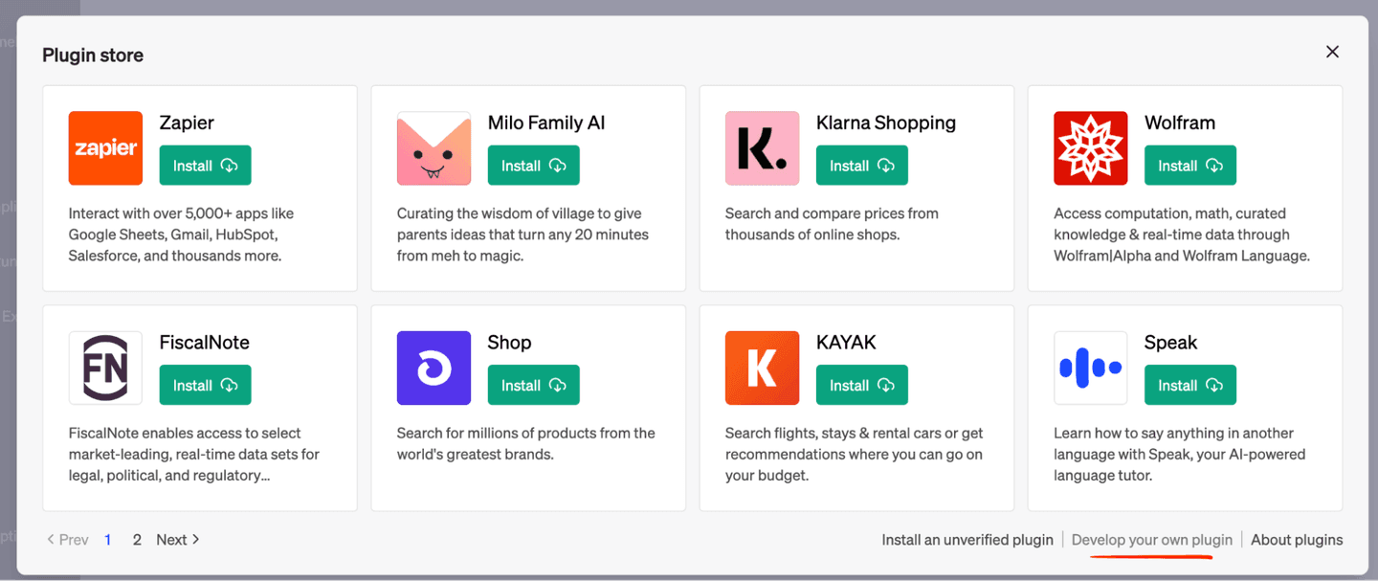
Task: Close the Plugin store dialog
Action: (1332, 52)
